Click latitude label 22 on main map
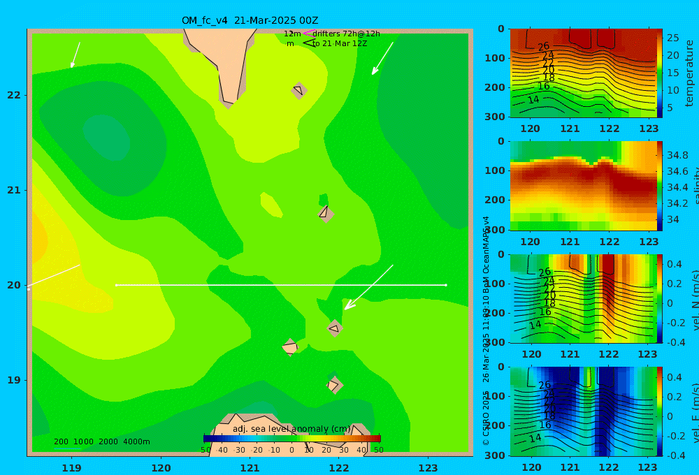The width and height of the screenshot is (699, 475). coord(14,95)
